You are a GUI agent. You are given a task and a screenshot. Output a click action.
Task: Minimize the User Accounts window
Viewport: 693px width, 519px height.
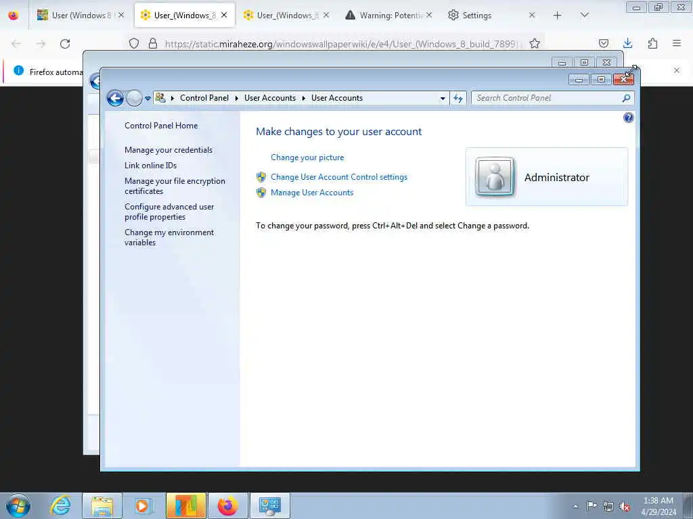(x=579, y=80)
